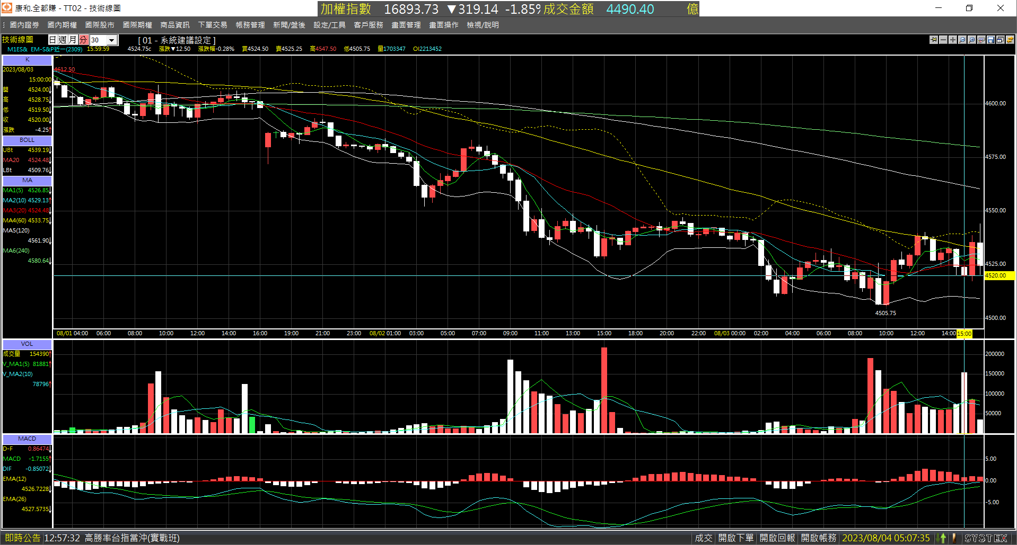Click 開啟下單 button

(736, 538)
